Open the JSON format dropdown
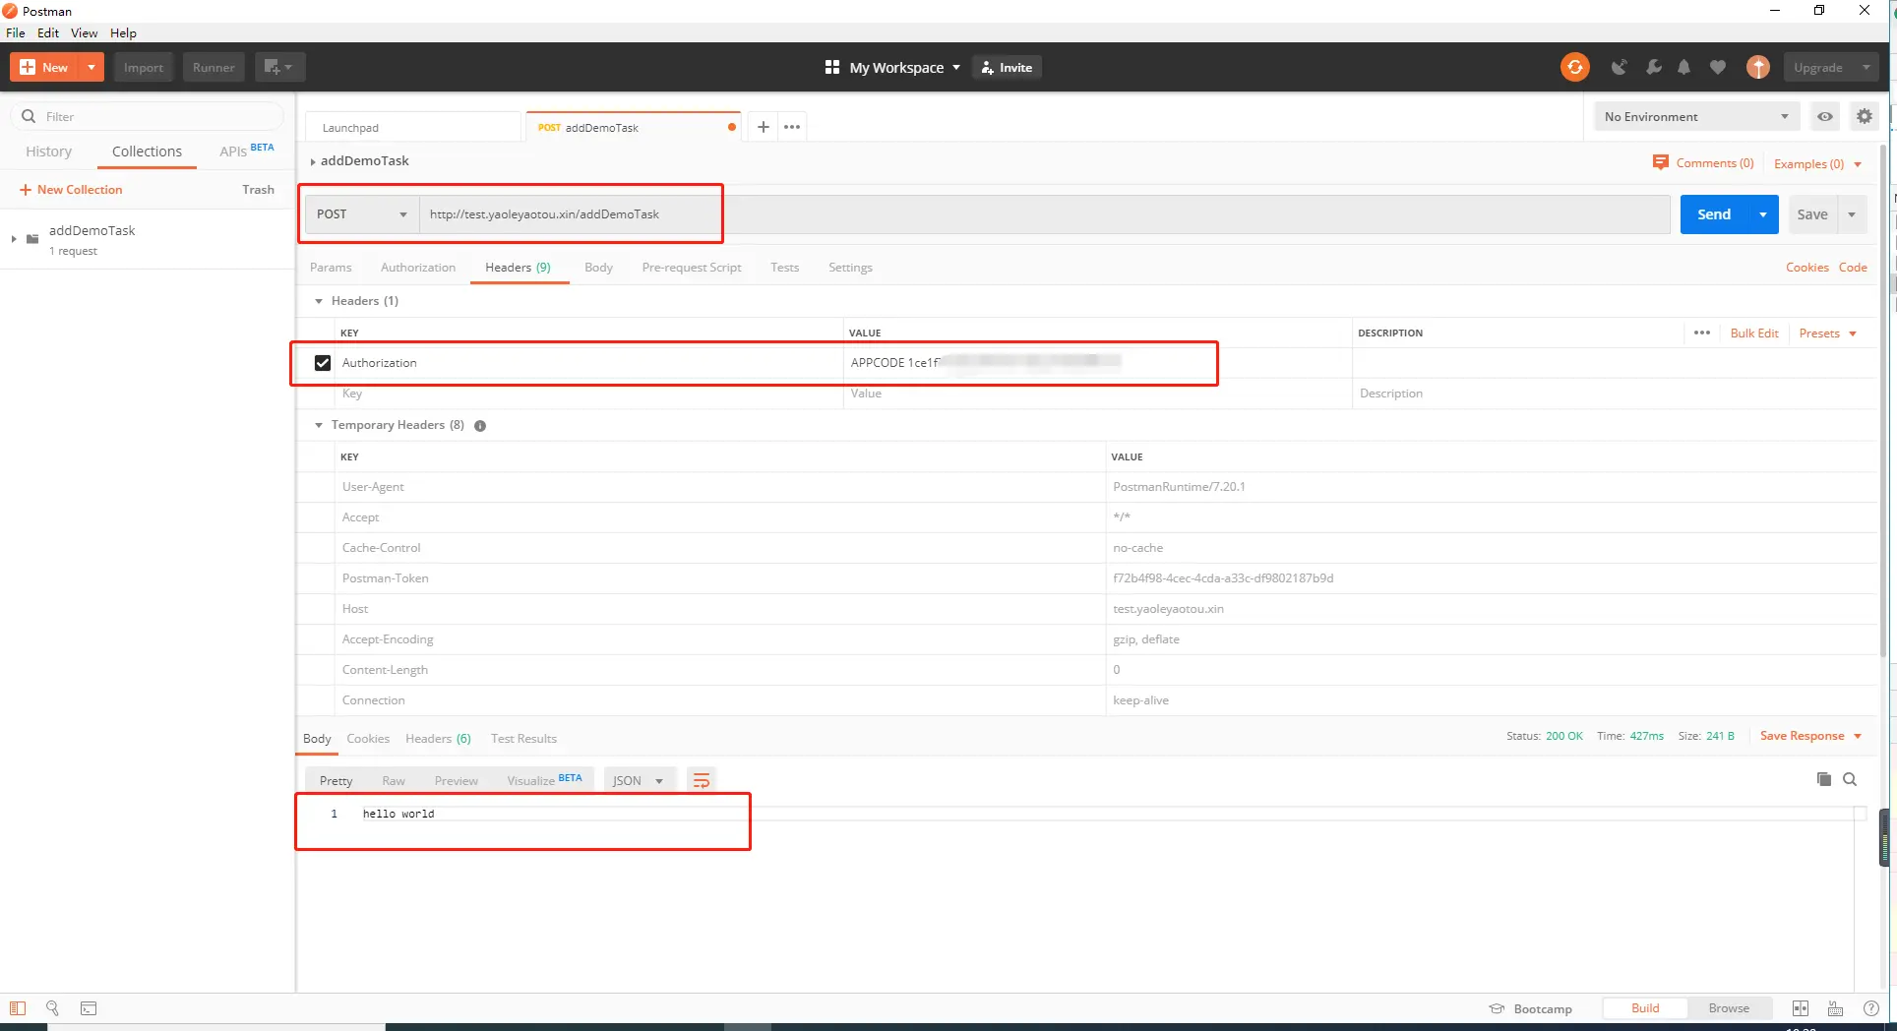 coord(639,780)
